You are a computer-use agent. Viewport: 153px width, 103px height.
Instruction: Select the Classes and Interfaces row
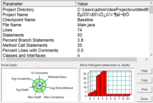75,55
